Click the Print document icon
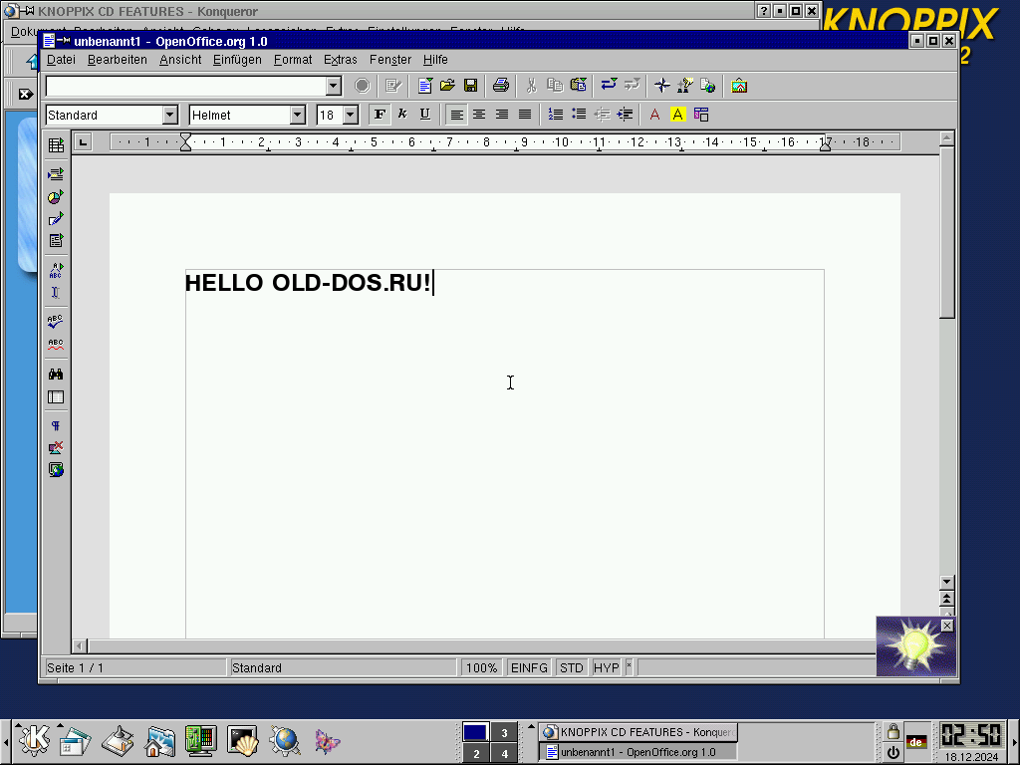The image size is (1020, 765). [x=501, y=86]
